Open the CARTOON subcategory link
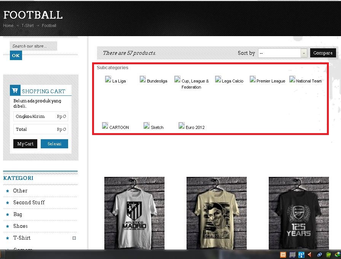341x259 pixels. (119, 127)
